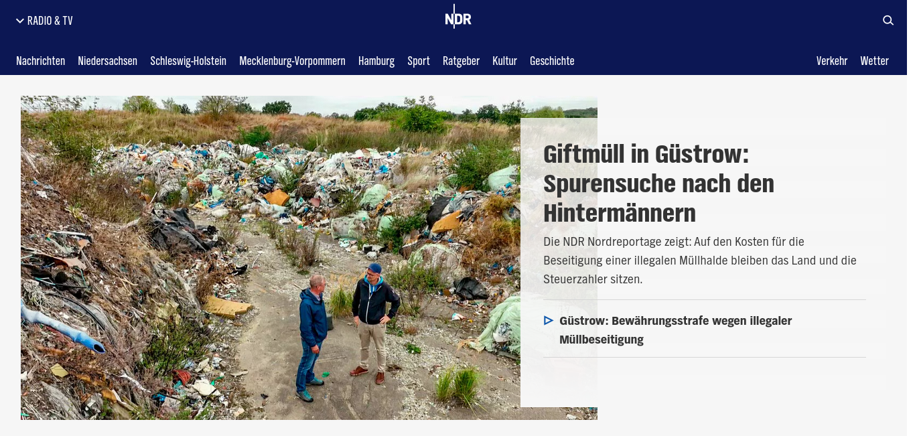The width and height of the screenshot is (915, 436).
Task: Select Niedersachsen in the navigation
Action: pyautogui.click(x=107, y=61)
